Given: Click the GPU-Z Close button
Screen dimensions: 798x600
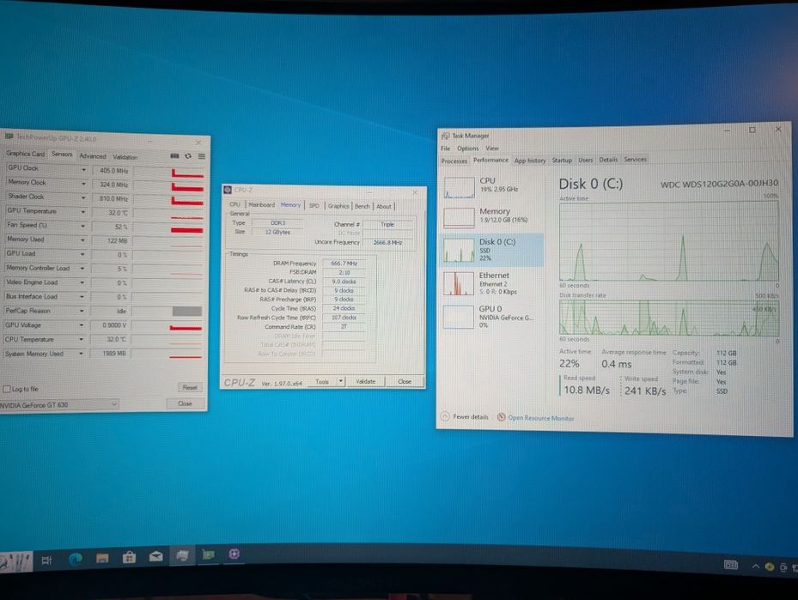Looking at the screenshot, I should [186, 403].
